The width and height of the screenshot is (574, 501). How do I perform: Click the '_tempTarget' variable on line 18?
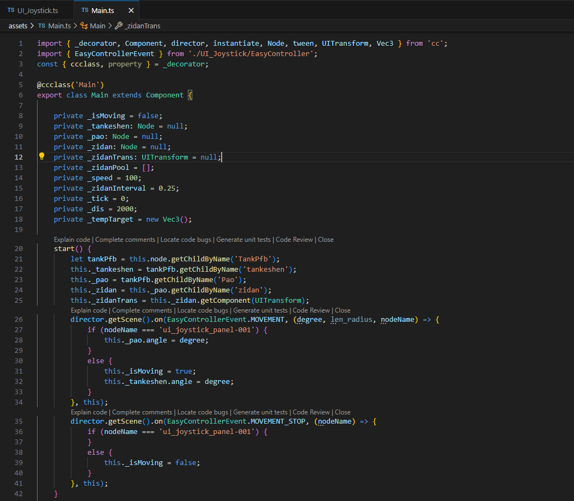[110, 219]
